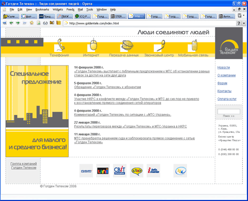Open the Мобильная связь section label
This screenshot has height=201, width=248.
point(193,55)
